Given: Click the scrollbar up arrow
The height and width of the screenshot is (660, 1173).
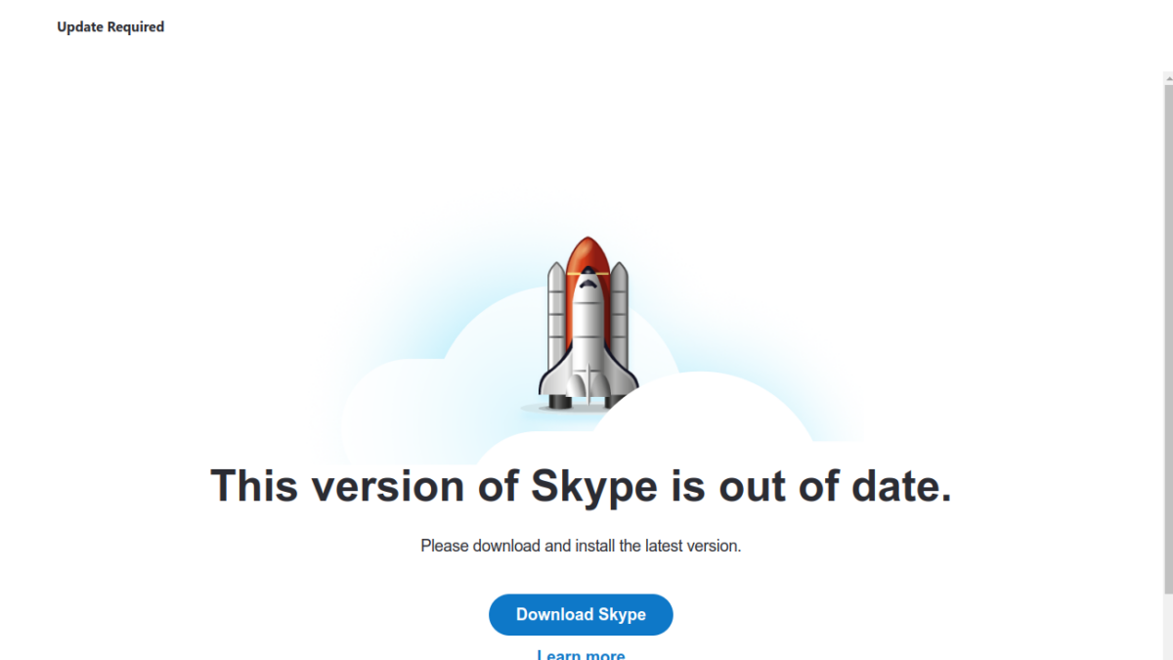Looking at the screenshot, I should [1168, 77].
